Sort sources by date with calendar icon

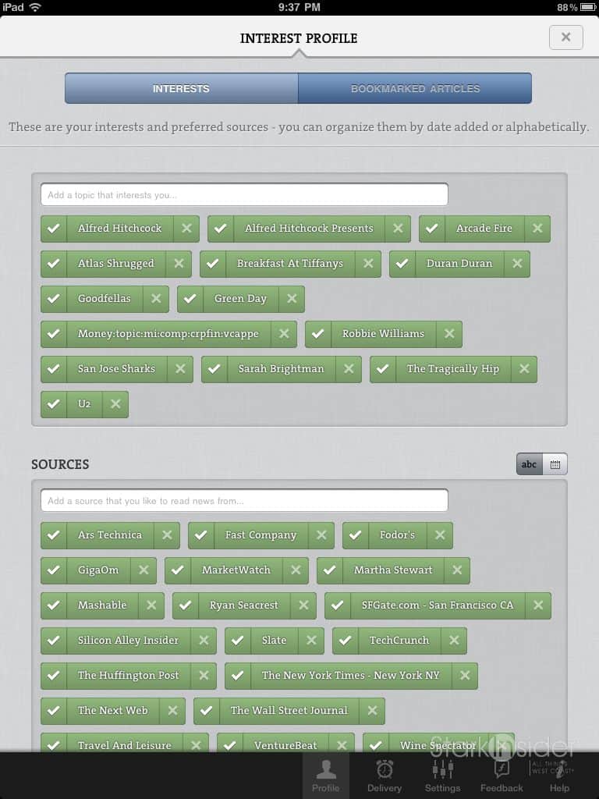(555, 464)
